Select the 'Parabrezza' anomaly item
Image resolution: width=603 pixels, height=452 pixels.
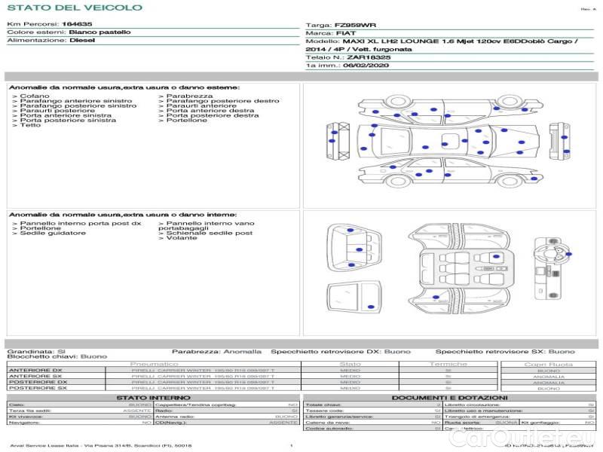pyautogui.click(x=189, y=96)
